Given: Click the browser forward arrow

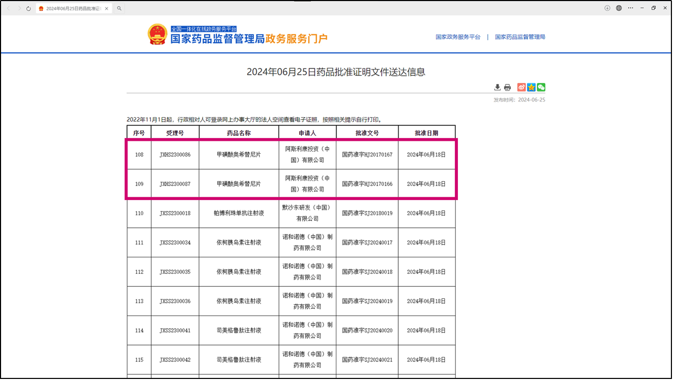Looking at the screenshot, I should click(18, 8).
